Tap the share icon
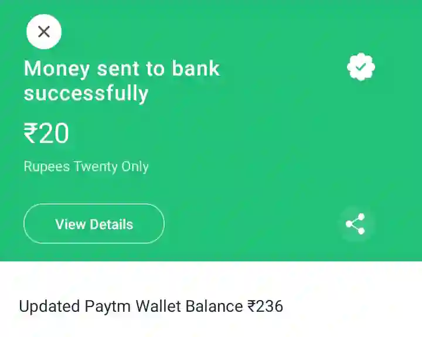Image resolution: width=422 pixels, height=337 pixels. click(x=355, y=224)
